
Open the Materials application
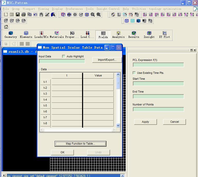57,35
